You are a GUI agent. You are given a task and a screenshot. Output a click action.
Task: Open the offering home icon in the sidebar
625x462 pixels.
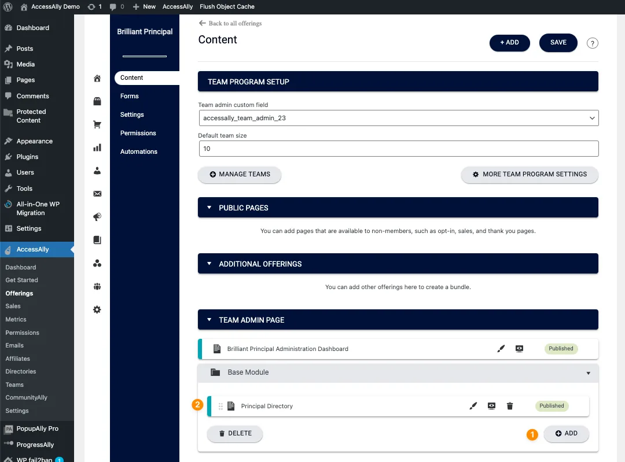click(x=97, y=78)
